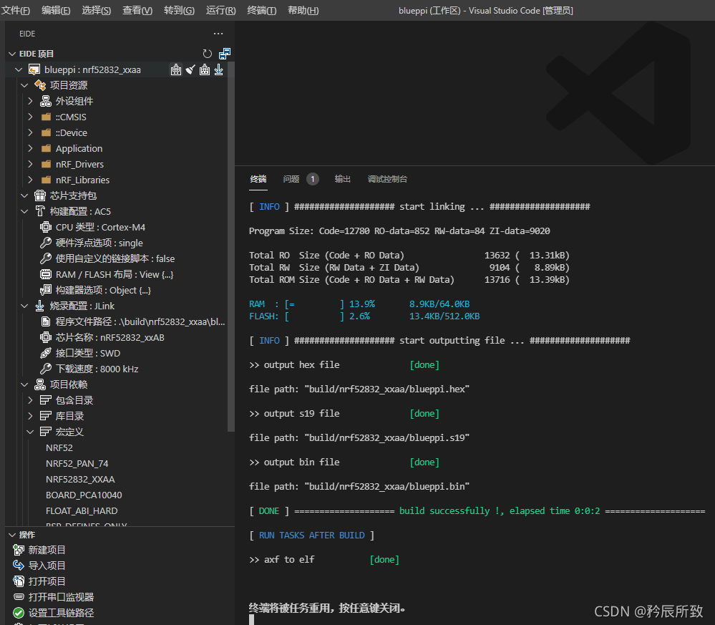Click the CPU 类型 chip icon
This screenshot has height=625, width=715.
click(x=46, y=227)
